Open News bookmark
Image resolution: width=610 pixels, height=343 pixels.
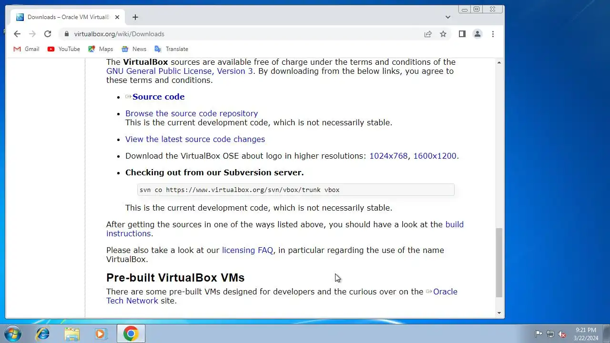(x=134, y=49)
